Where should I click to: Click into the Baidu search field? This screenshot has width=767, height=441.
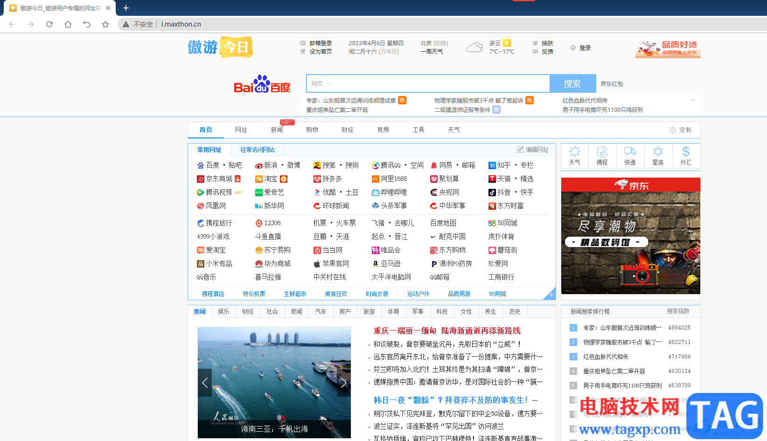(428, 83)
